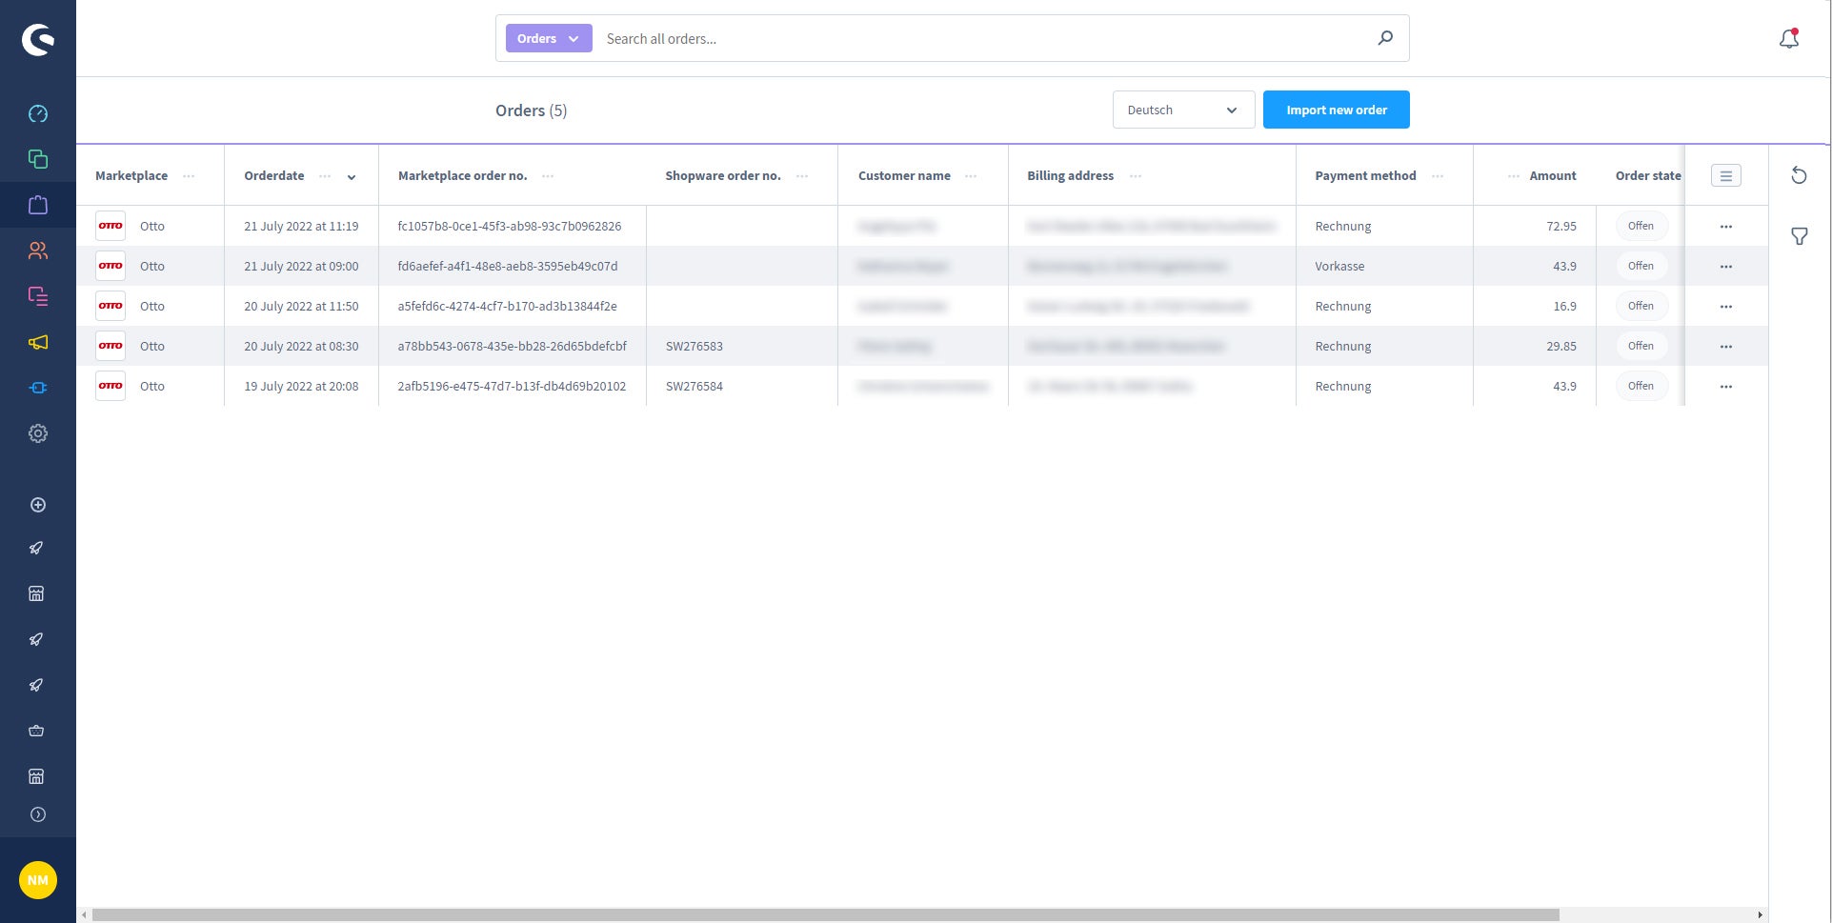The image size is (1832, 923).
Task: Open Customer name column options
Action: 971,176
